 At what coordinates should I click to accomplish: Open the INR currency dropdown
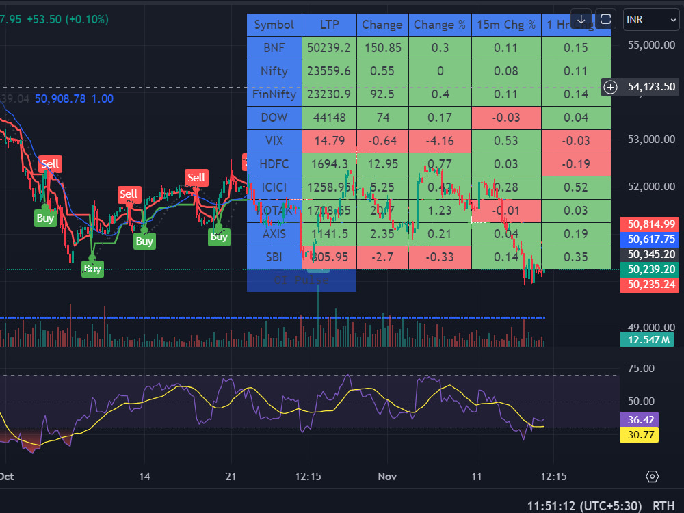coord(651,20)
